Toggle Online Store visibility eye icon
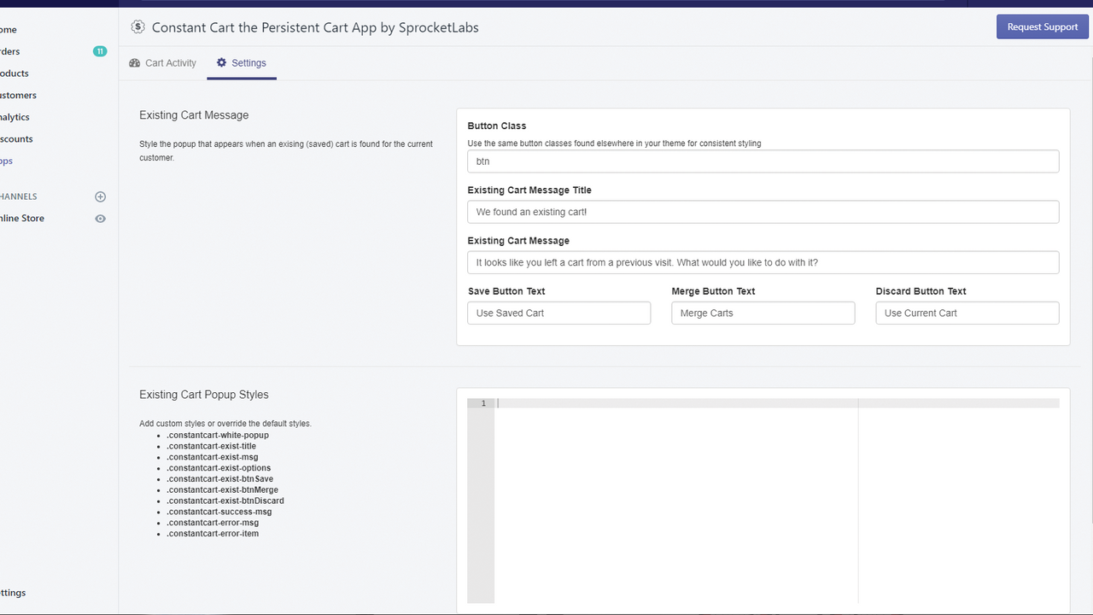1093x615 pixels. [x=100, y=218]
